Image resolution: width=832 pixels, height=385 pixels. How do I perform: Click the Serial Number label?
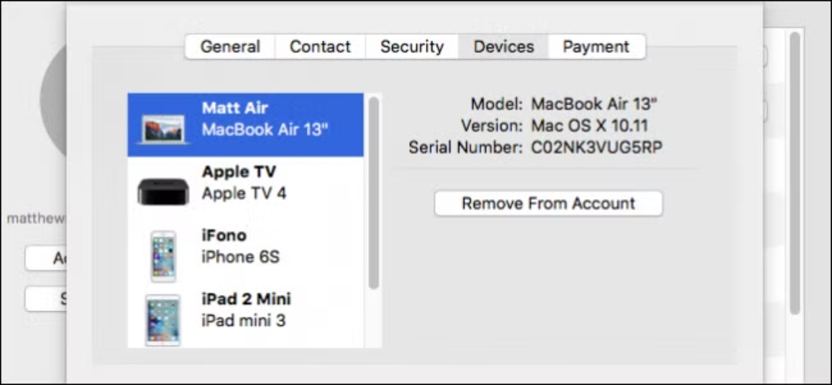(466, 148)
